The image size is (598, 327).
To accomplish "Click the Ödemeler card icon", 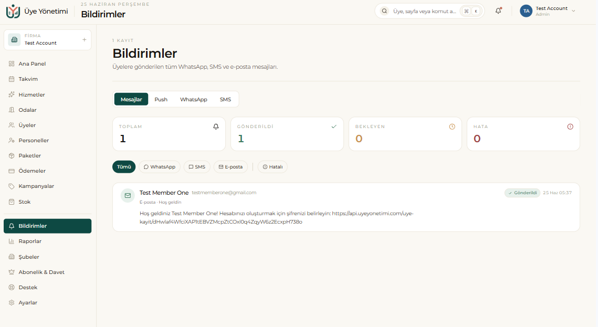I will coord(12,171).
